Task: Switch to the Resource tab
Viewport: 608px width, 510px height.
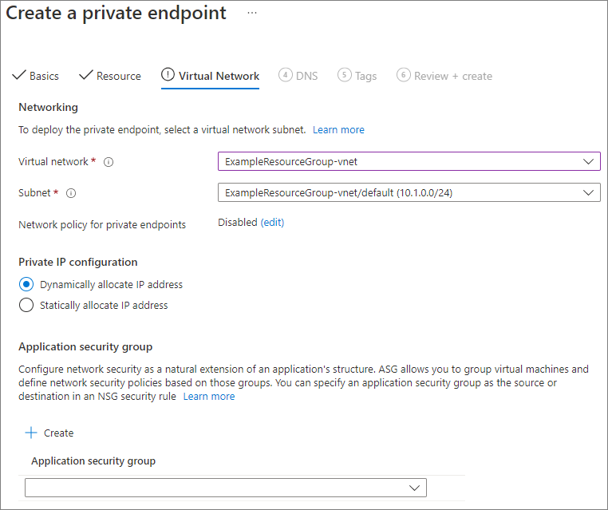Action: pos(118,76)
